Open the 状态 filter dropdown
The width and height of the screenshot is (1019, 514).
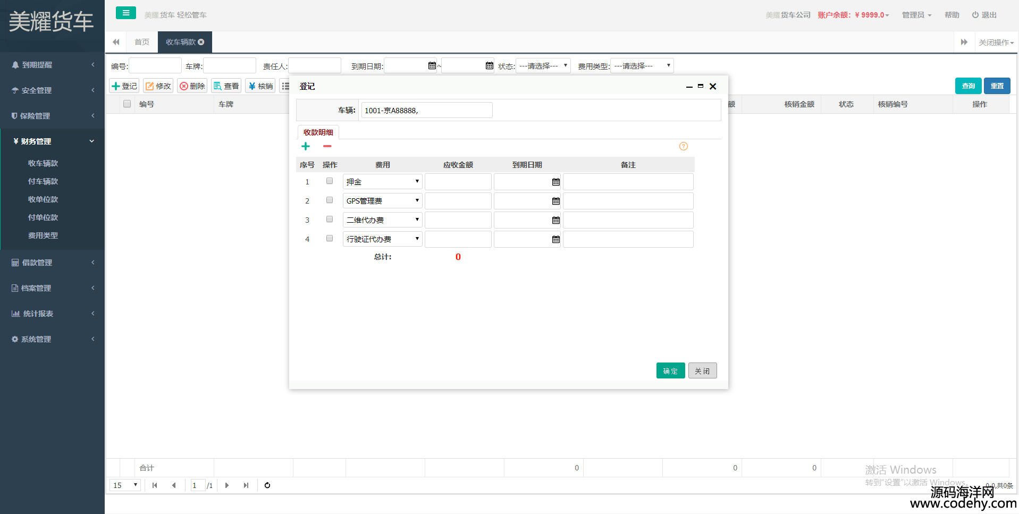(x=543, y=66)
